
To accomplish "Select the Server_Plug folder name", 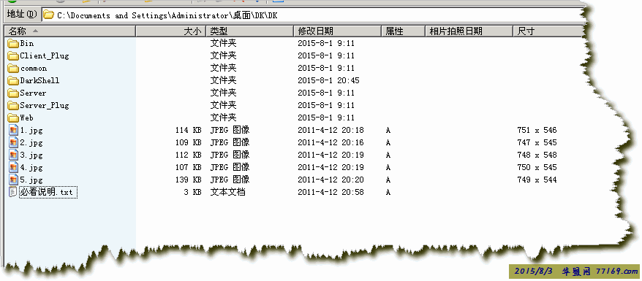I will coord(44,105).
